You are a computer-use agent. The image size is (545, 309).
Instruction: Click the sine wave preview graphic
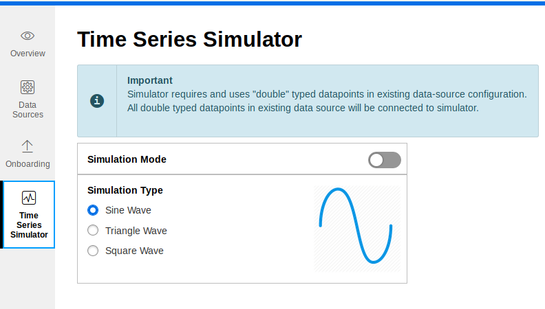pyautogui.click(x=357, y=229)
